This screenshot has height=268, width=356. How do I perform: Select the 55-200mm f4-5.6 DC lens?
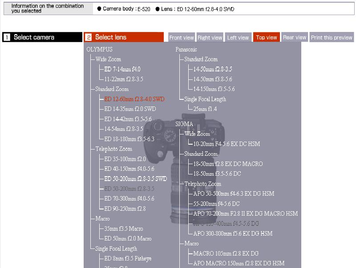pos(216,204)
